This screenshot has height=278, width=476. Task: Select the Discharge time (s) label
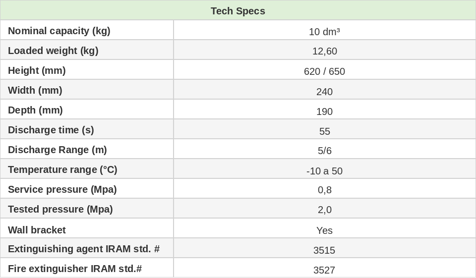51,130
